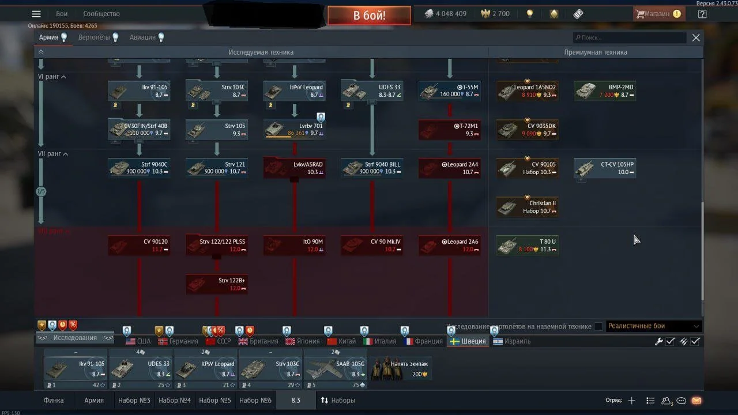Screen dimensions: 738x415
Task: Select the Китай nation tab
Action: coord(341,341)
